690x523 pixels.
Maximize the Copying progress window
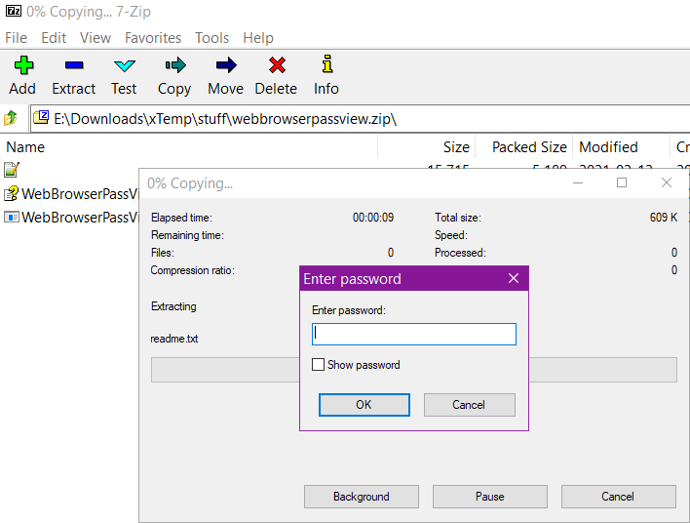point(622,182)
